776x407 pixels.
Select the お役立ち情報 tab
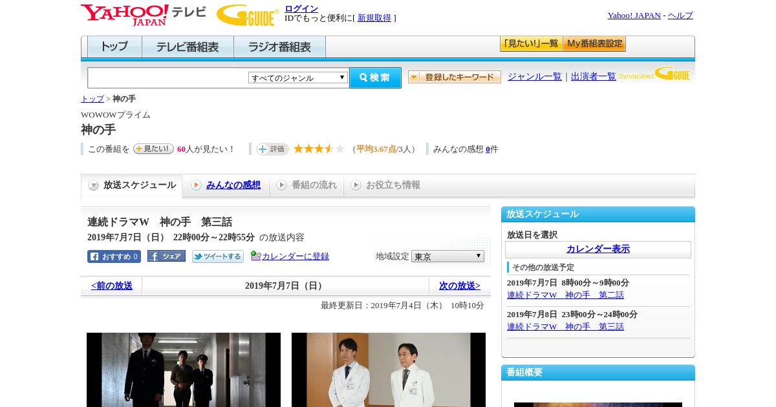coord(385,185)
